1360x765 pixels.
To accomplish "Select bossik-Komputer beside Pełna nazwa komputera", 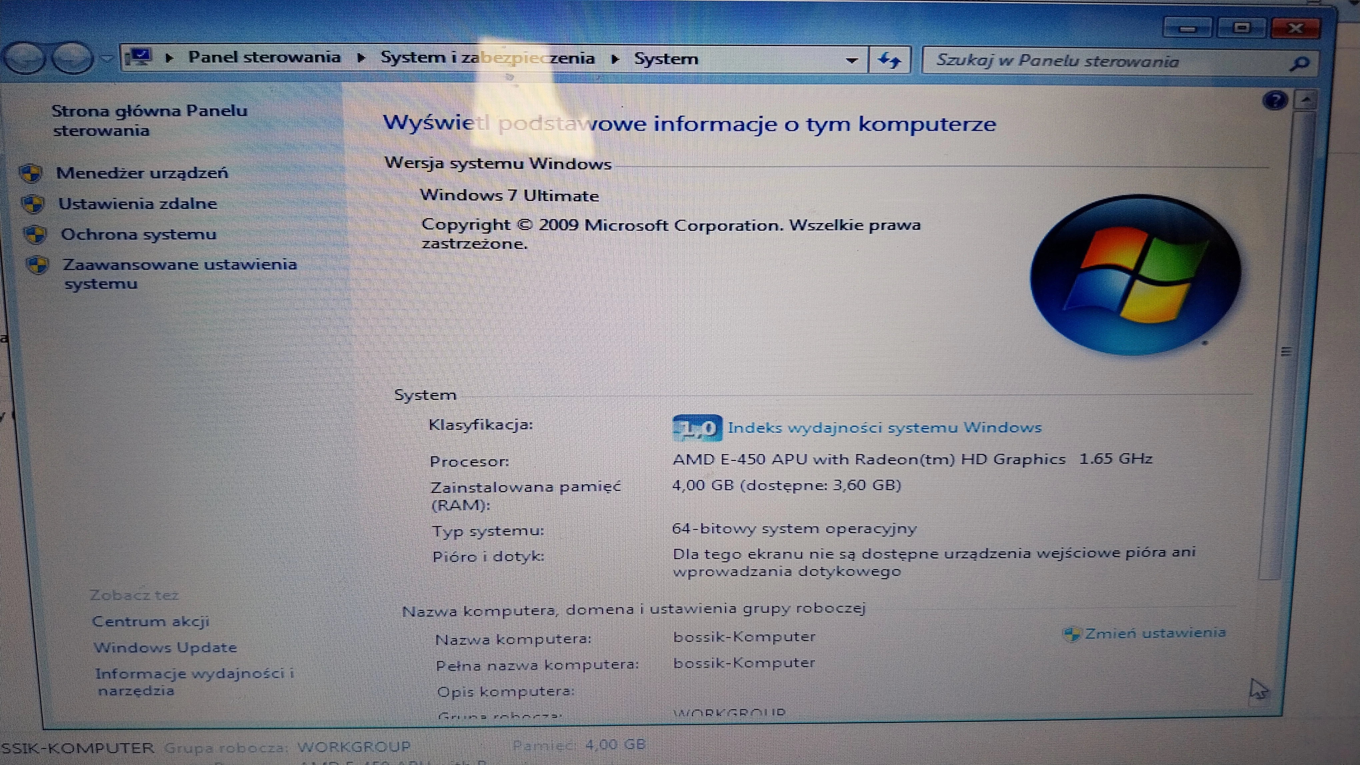I will (x=744, y=663).
